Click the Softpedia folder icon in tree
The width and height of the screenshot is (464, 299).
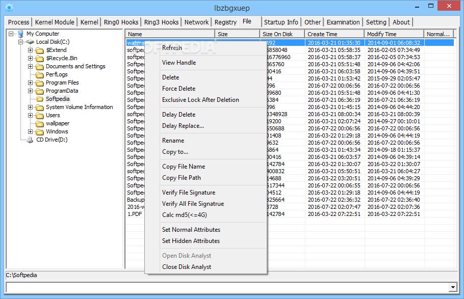point(40,99)
